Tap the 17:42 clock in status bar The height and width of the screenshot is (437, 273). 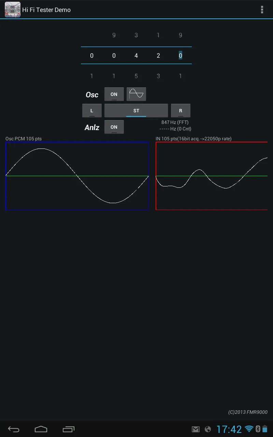tap(229, 429)
